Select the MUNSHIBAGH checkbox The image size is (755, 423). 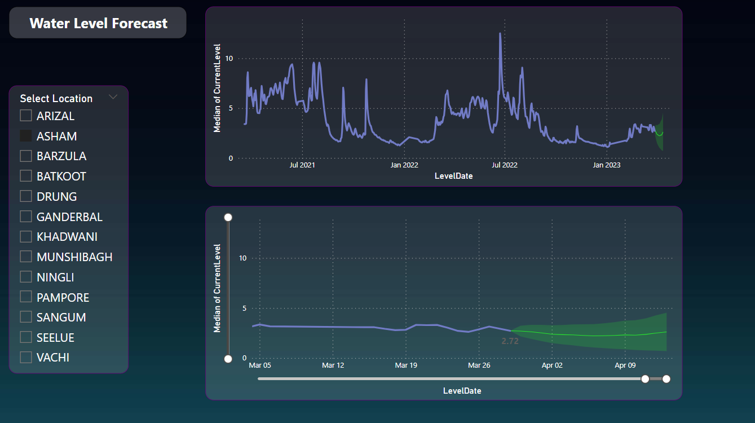[x=26, y=257]
